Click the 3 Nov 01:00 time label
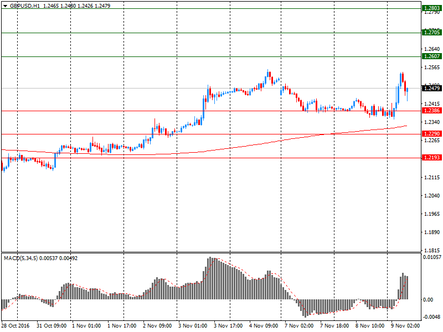Viewport: 443px width, 332px height. (193, 325)
